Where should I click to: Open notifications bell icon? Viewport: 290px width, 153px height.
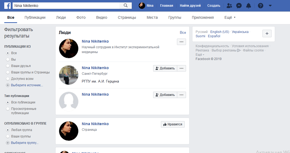click(x=248, y=6)
